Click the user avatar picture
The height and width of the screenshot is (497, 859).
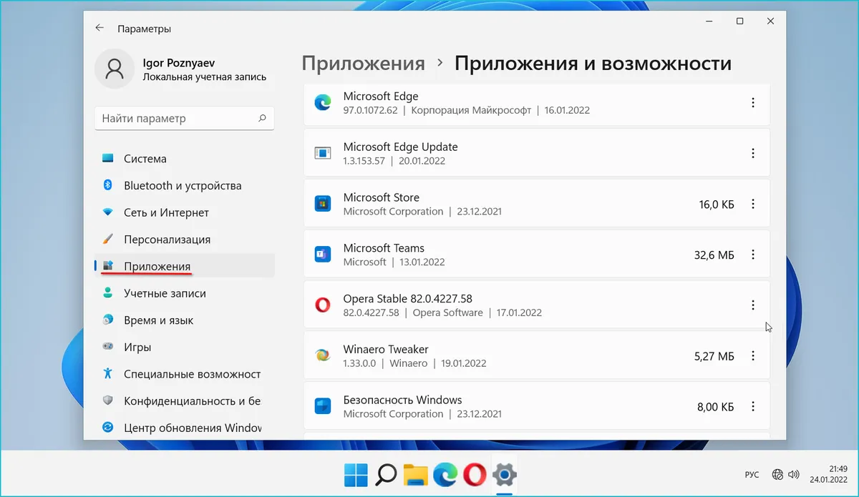click(x=113, y=69)
